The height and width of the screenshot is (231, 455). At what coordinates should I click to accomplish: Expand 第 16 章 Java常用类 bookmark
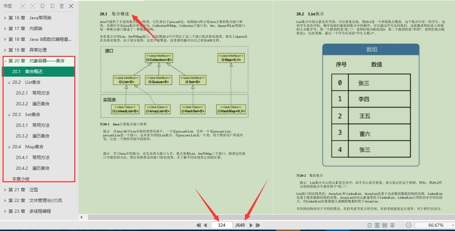[5, 18]
